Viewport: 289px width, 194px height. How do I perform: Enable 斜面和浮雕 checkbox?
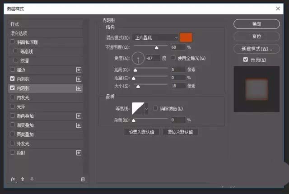pyautogui.click(x=12, y=42)
